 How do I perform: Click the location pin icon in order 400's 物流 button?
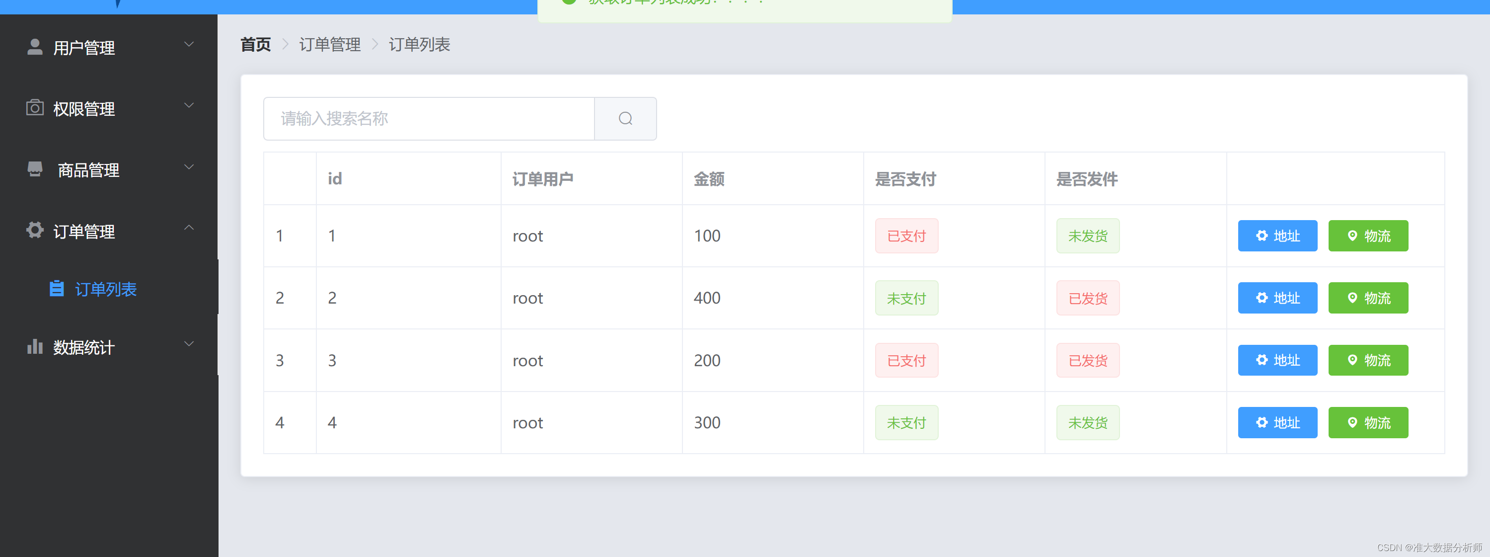pos(1352,298)
